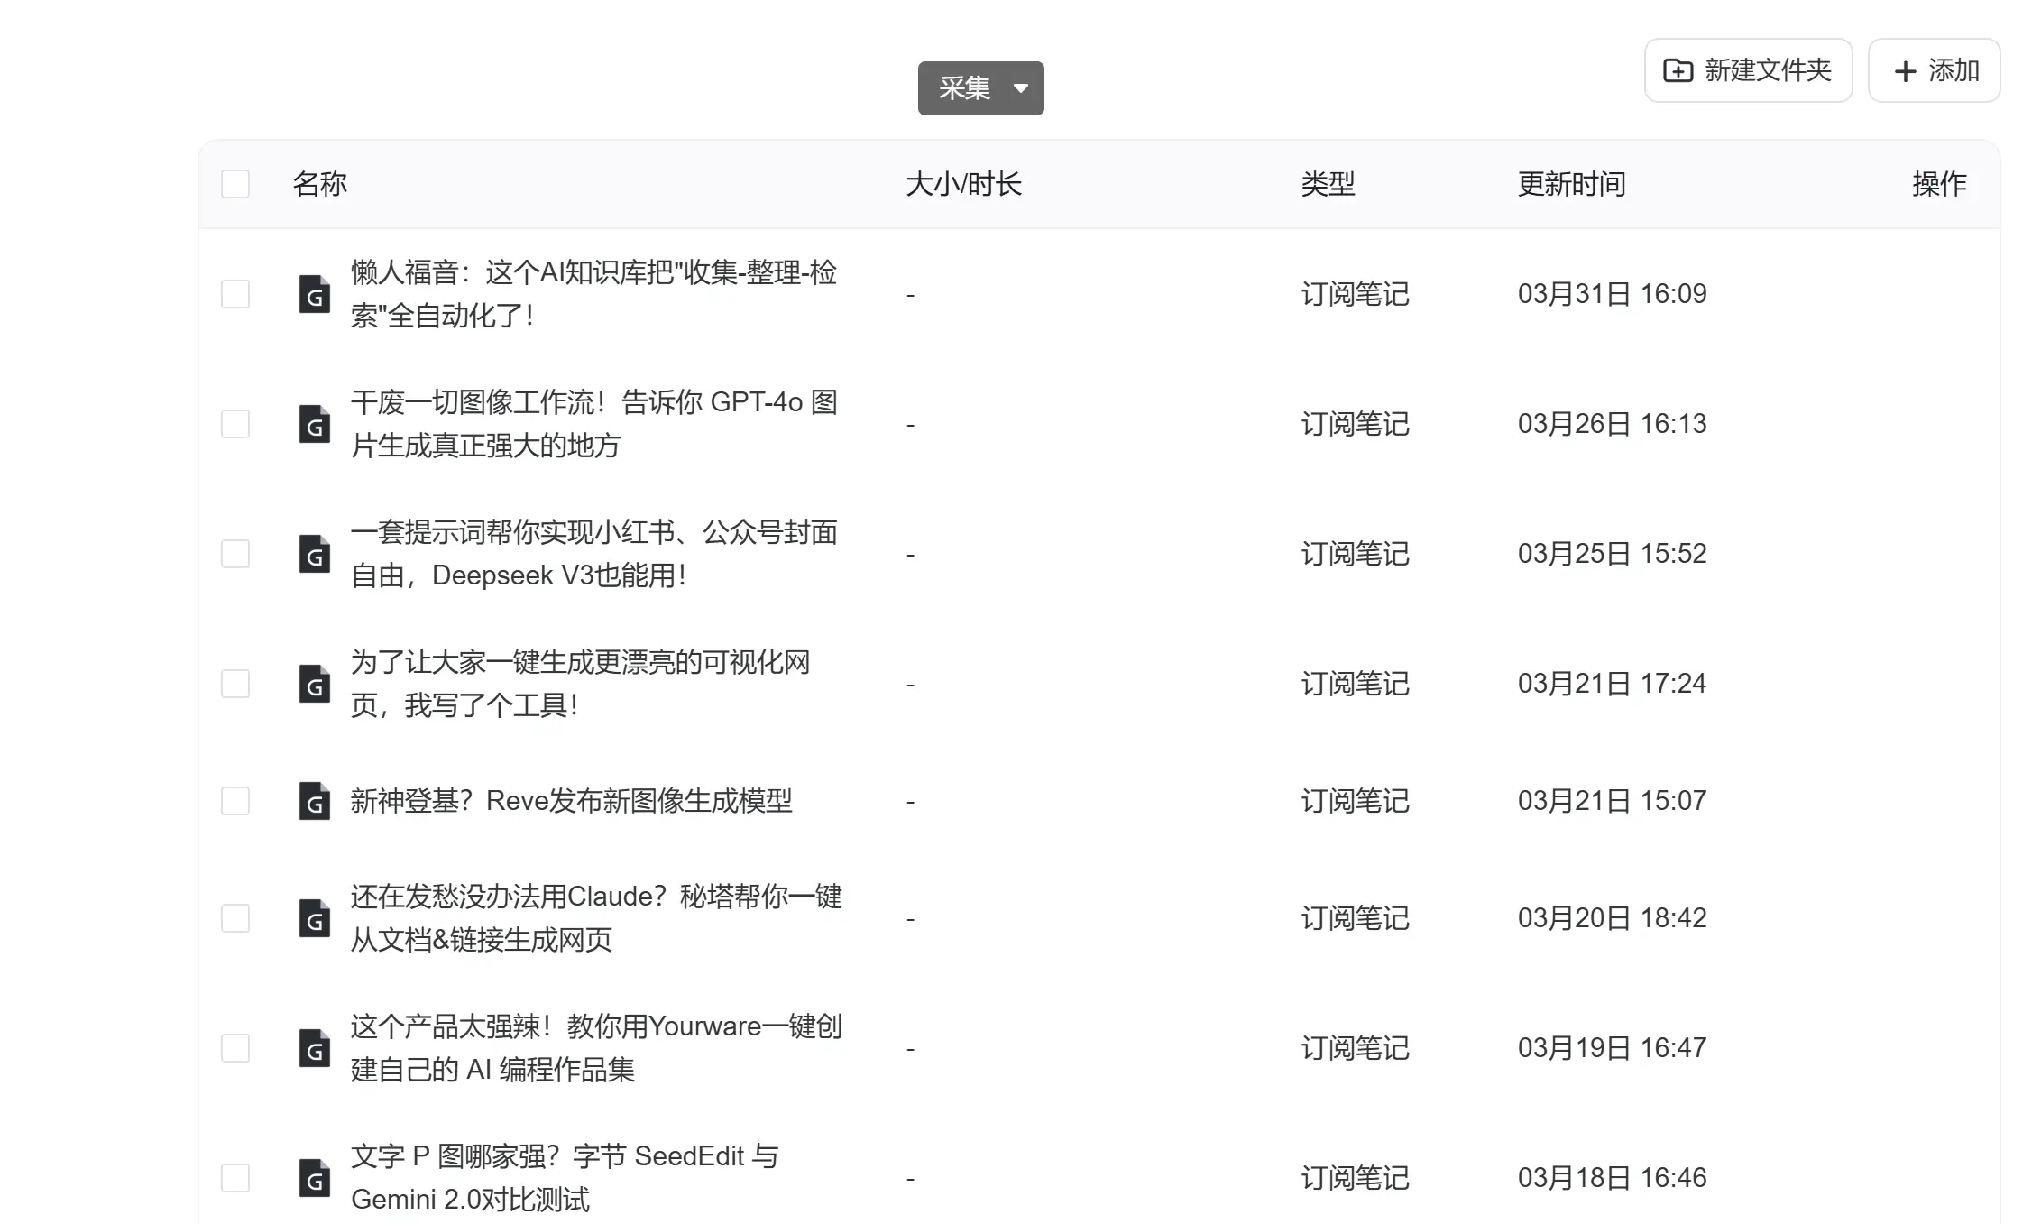Click the date 03月19日 16:47
This screenshot has width=2041, height=1224.
(1612, 1048)
